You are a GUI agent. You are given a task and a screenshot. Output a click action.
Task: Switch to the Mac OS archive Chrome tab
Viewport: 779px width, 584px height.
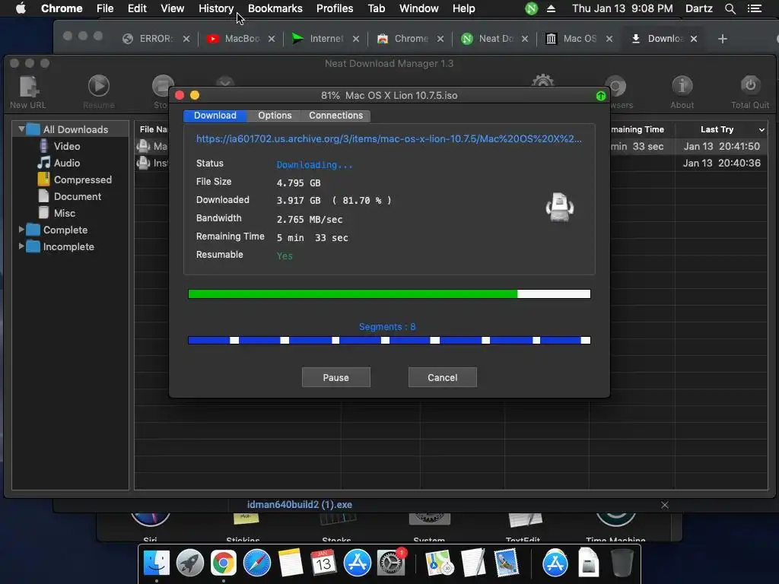[579, 39]
